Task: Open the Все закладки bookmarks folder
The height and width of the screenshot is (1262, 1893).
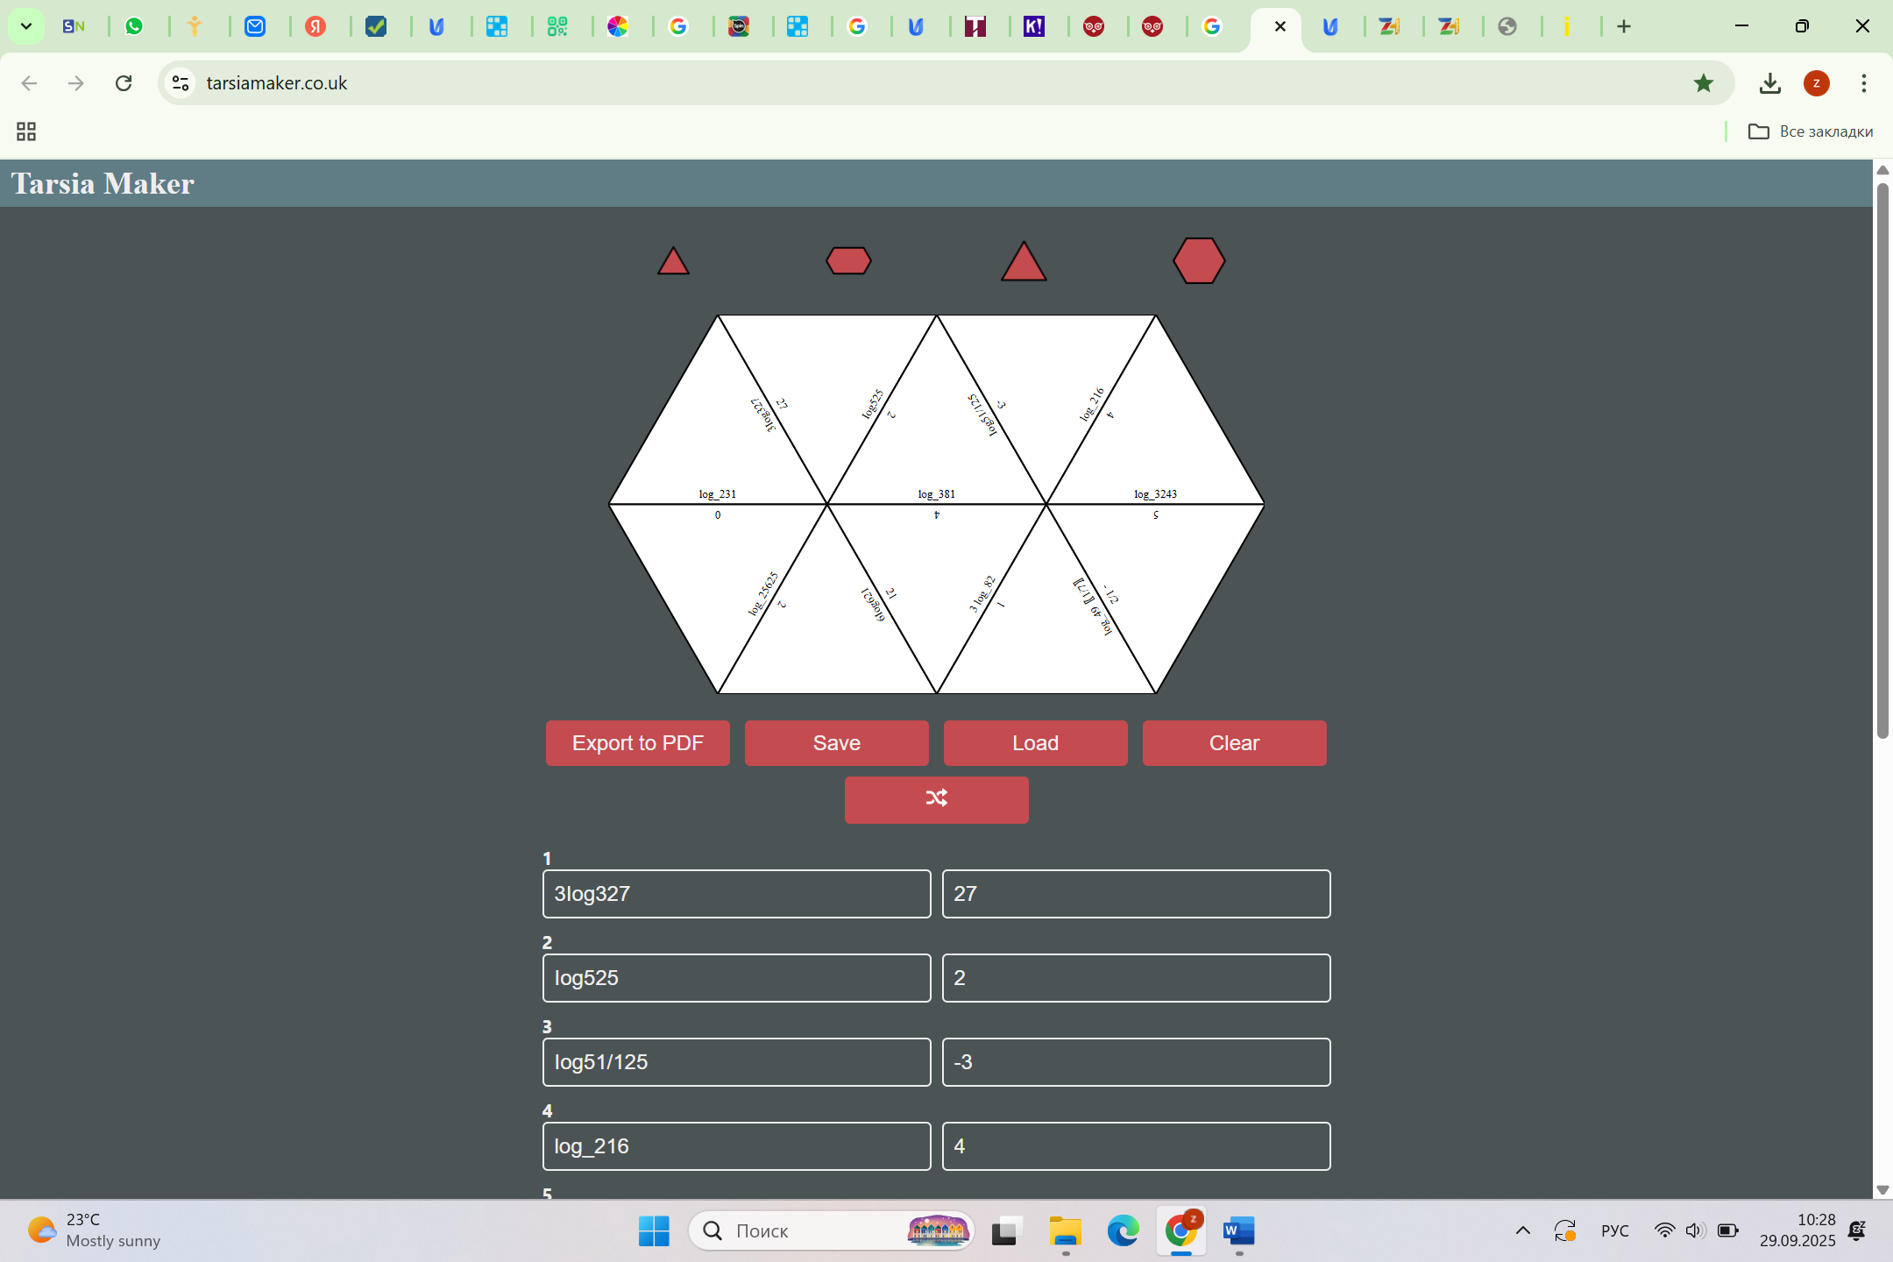Action: click(x=1811, y=131)
